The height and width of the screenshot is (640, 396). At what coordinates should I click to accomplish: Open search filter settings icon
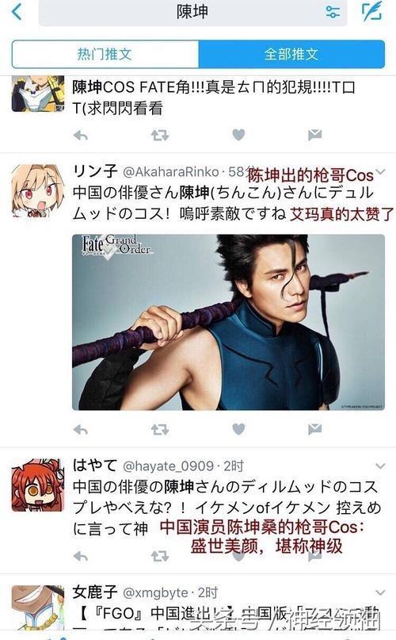333,12
